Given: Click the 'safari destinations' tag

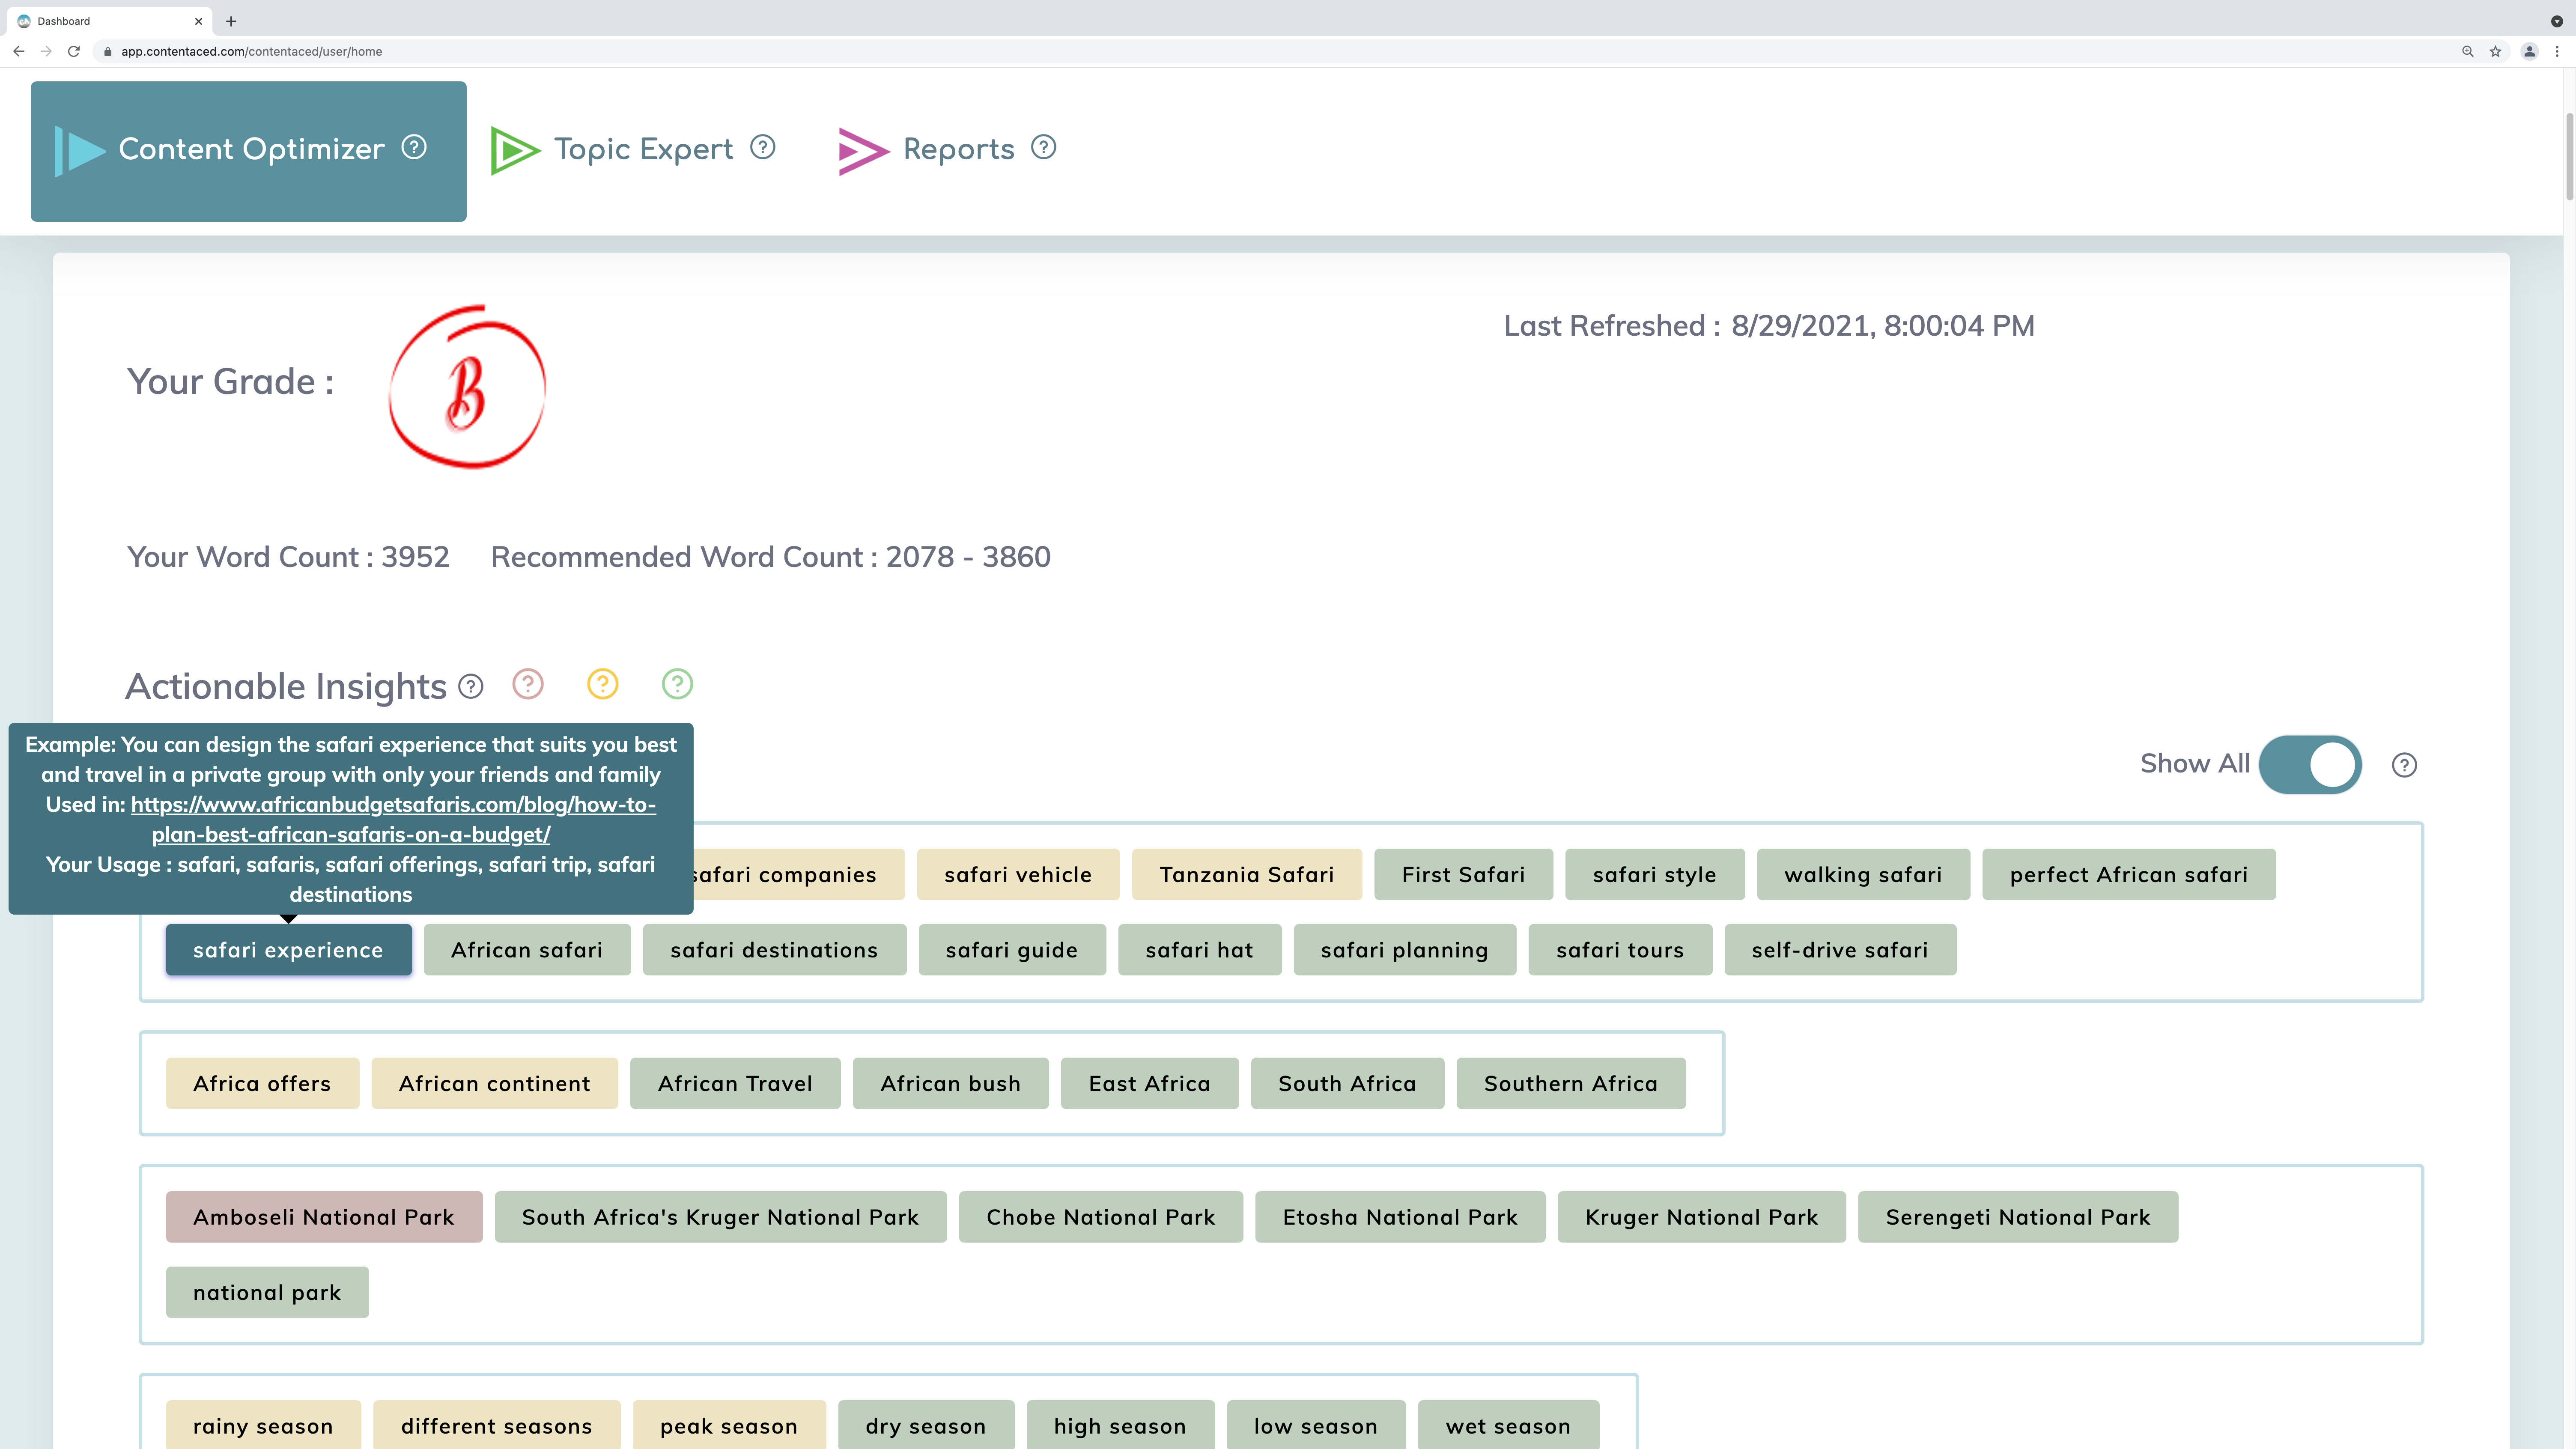Looking at the screenshot, I should 774,950.
